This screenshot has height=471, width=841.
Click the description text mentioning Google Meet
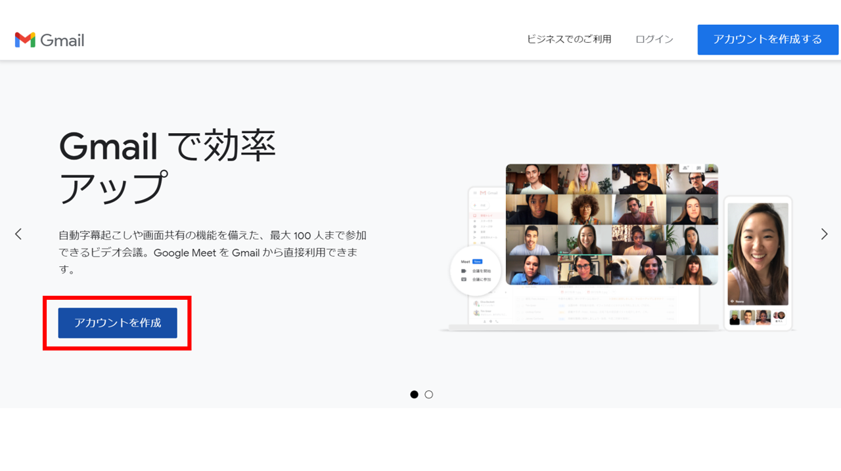coord(212,252)
